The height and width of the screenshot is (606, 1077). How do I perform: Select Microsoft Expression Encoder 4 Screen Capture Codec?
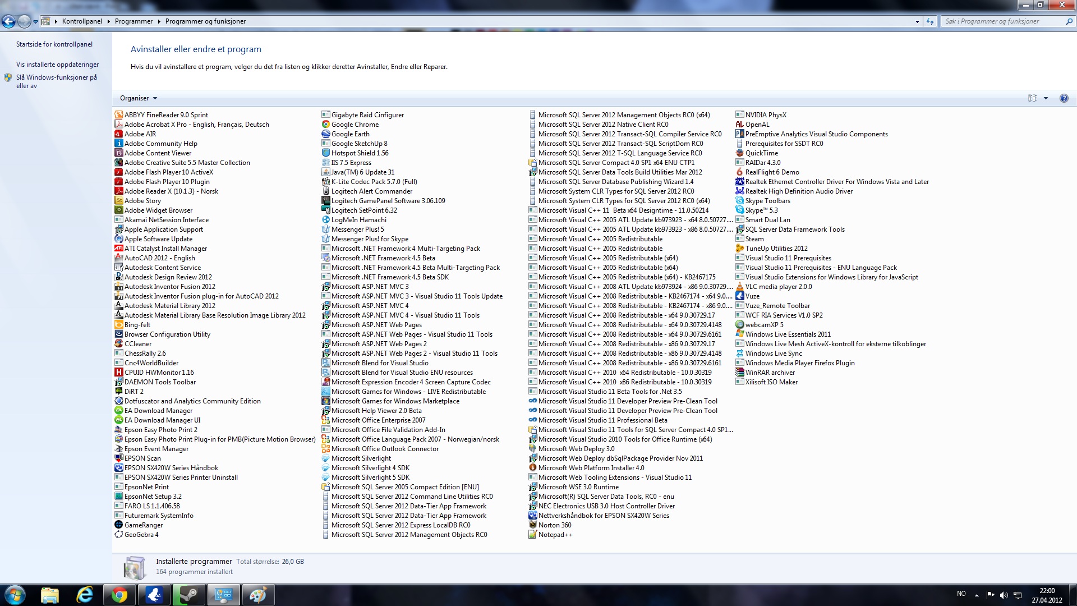[x=406, y=382]
